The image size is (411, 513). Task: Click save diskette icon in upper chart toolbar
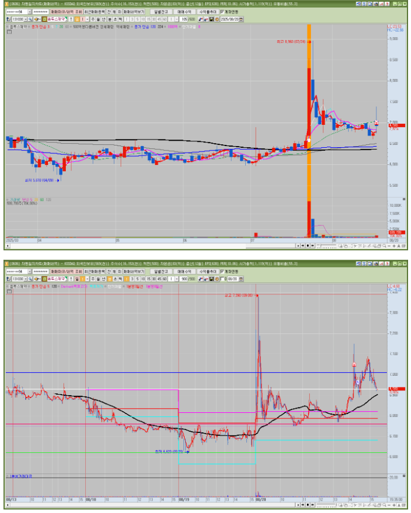tap(211, 19)
